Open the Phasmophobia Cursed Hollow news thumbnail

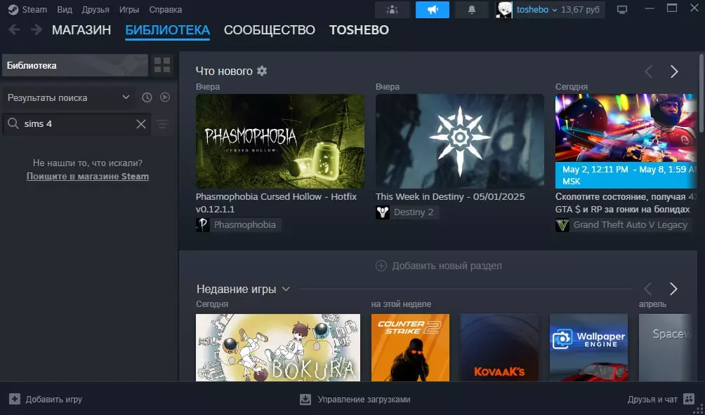(280, 141)
